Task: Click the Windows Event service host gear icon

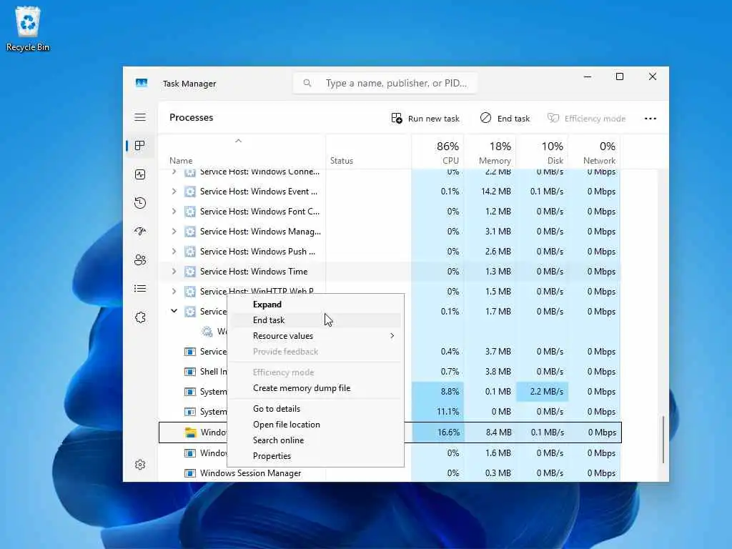Action: click(x=190, y=192)
